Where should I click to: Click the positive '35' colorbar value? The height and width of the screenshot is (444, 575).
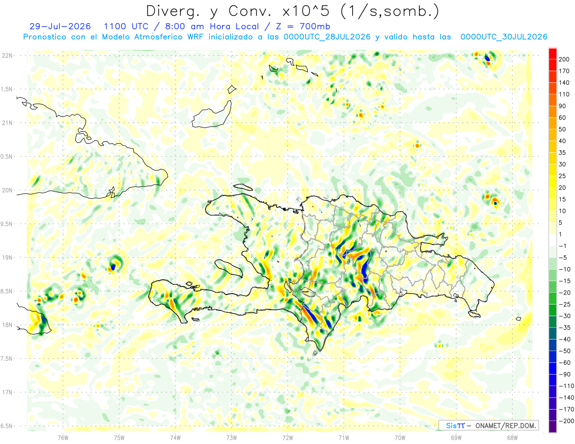[563, 153]
